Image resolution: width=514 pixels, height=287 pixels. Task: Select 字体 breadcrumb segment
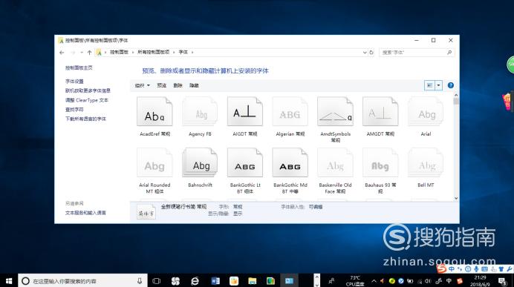(183, 52)
